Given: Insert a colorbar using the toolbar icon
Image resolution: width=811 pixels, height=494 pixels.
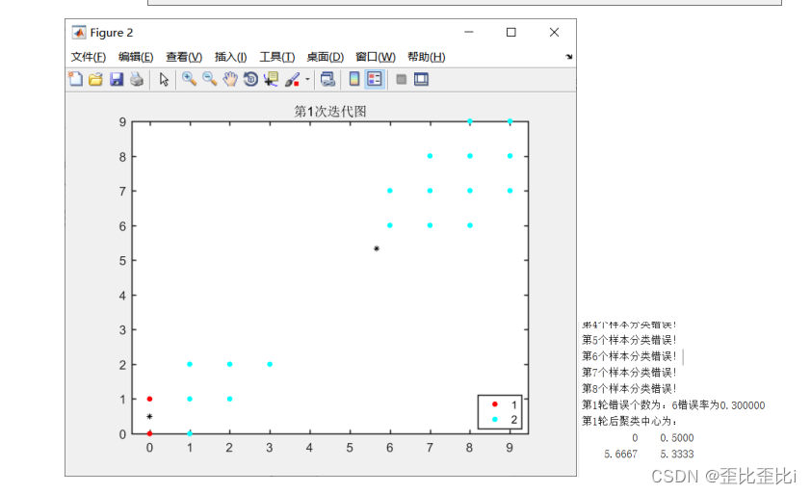Looking at the screenshot, I should pos(354,79).
